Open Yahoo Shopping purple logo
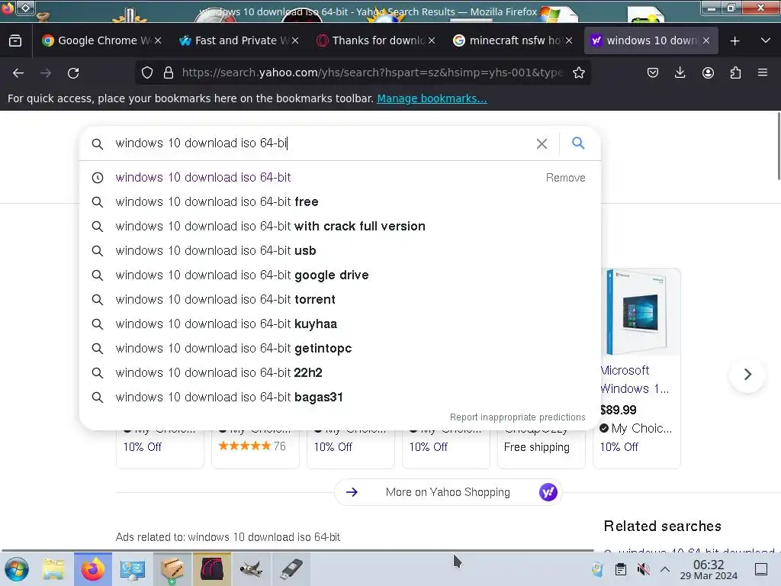The width and height of the screenshot is (781, 586). point(548,492)
